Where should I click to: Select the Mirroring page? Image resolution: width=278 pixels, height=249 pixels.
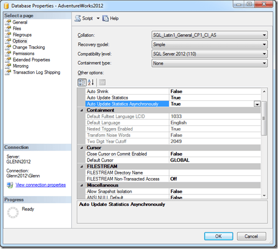point(21,66)
